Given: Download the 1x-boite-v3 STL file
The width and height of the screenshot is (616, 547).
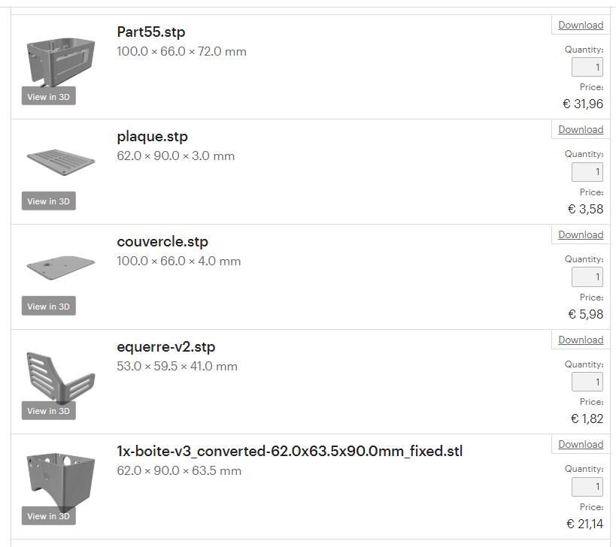Looking at the screenshot, I should (x=581, y=444).
